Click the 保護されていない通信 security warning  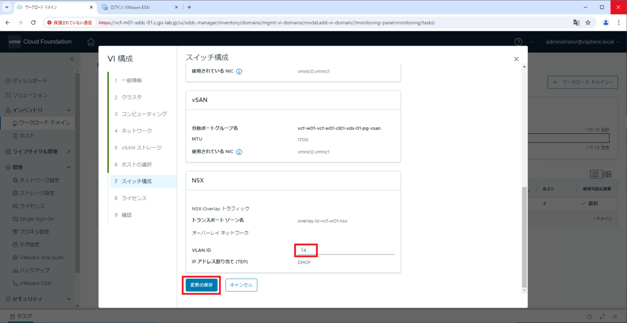click(x=69, y=22)
